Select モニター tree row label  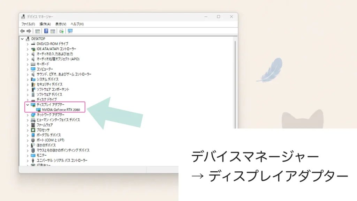coord(41,155)
